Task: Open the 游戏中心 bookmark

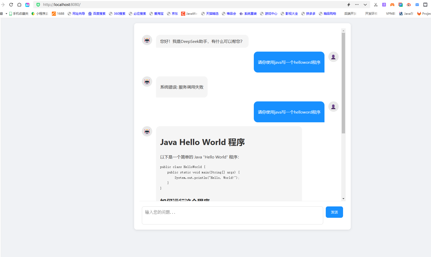Action: click(x=269, y=14)
